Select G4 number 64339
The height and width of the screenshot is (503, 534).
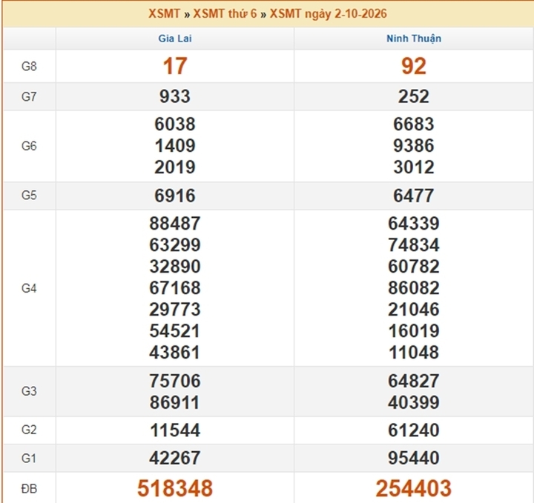(x=414, y=224)
